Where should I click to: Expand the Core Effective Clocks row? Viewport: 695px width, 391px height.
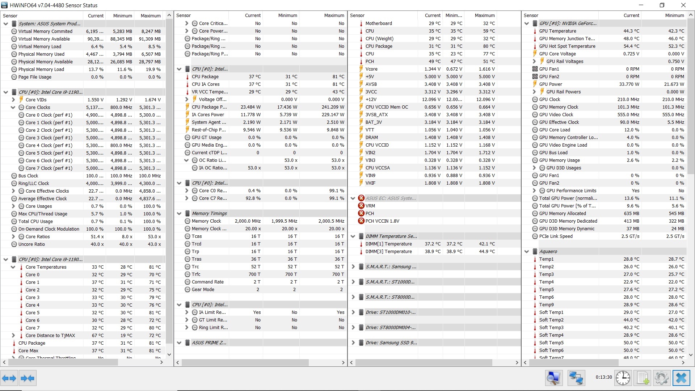(13, 191)
